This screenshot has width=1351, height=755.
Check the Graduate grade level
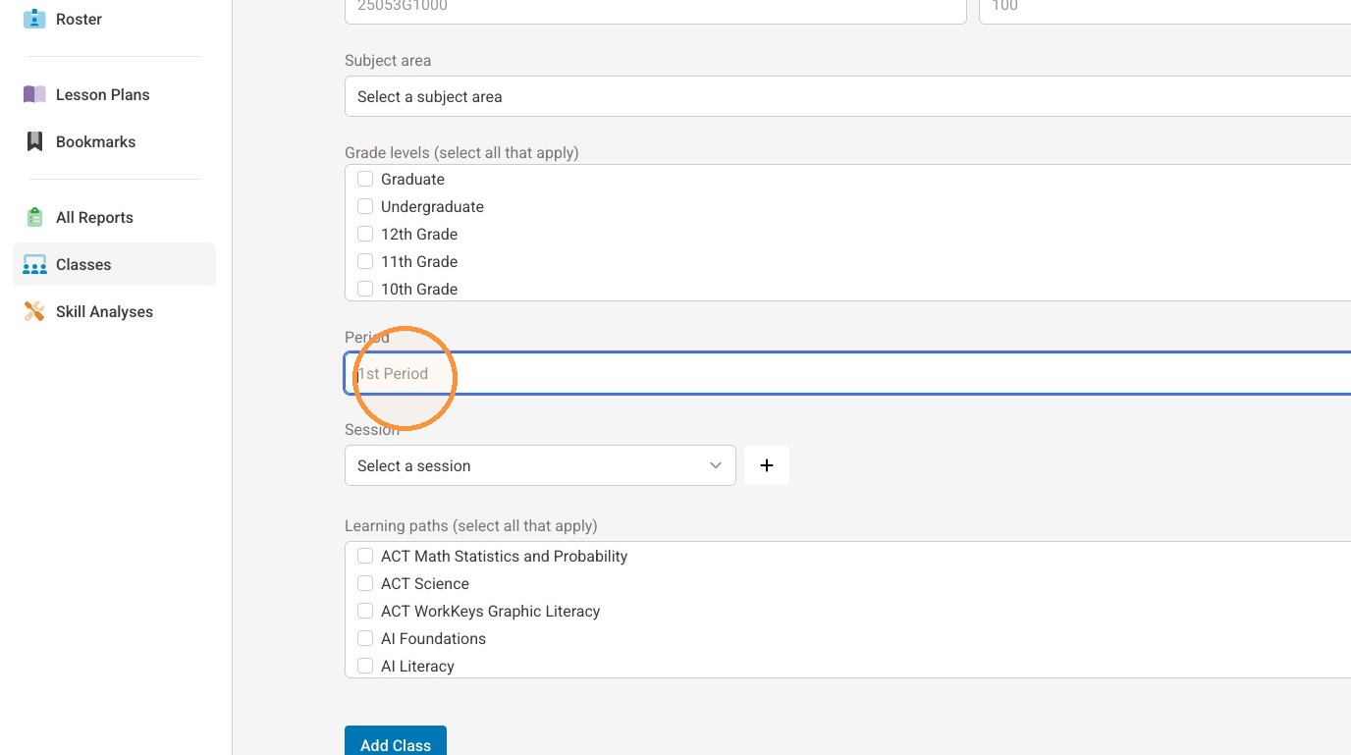pyautogui.click(x=365, y=179)
